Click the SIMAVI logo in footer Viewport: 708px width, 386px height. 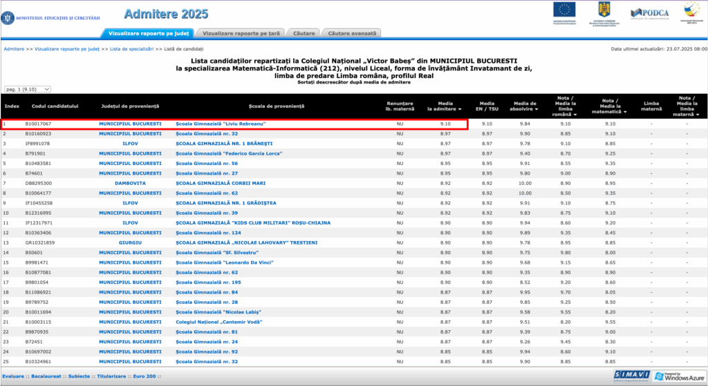click(630, 375)
